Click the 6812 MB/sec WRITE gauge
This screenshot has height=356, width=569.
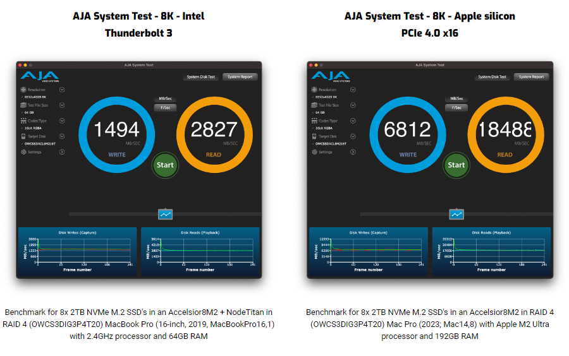point(408,134)
